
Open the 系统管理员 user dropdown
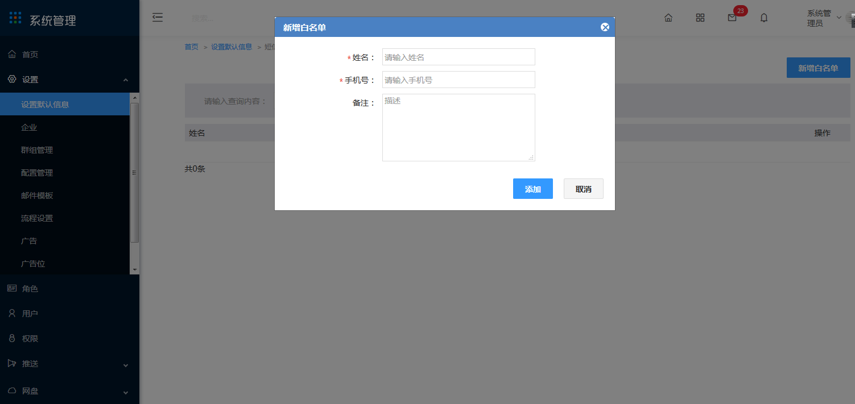pos(824,18)
